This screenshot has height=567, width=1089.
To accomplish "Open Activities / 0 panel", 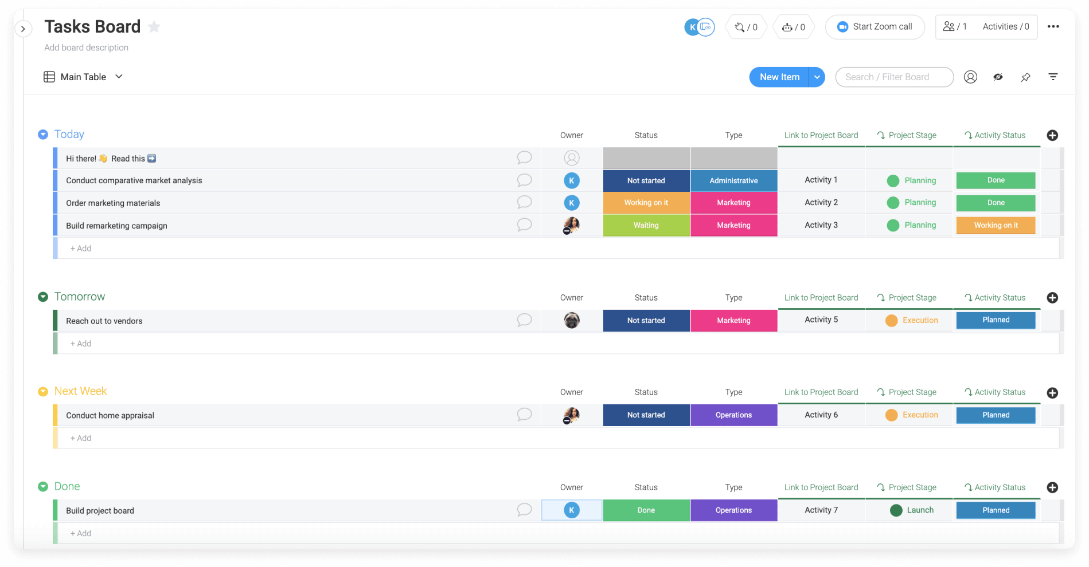I will 1005,26.
